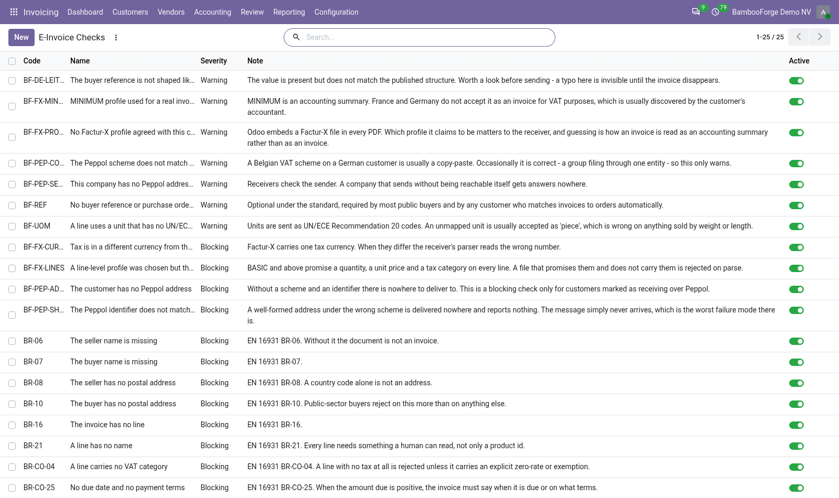Open the BR-CO-25 code cell
Viewport: 839px width, 498px height.
tap(39, 488)
